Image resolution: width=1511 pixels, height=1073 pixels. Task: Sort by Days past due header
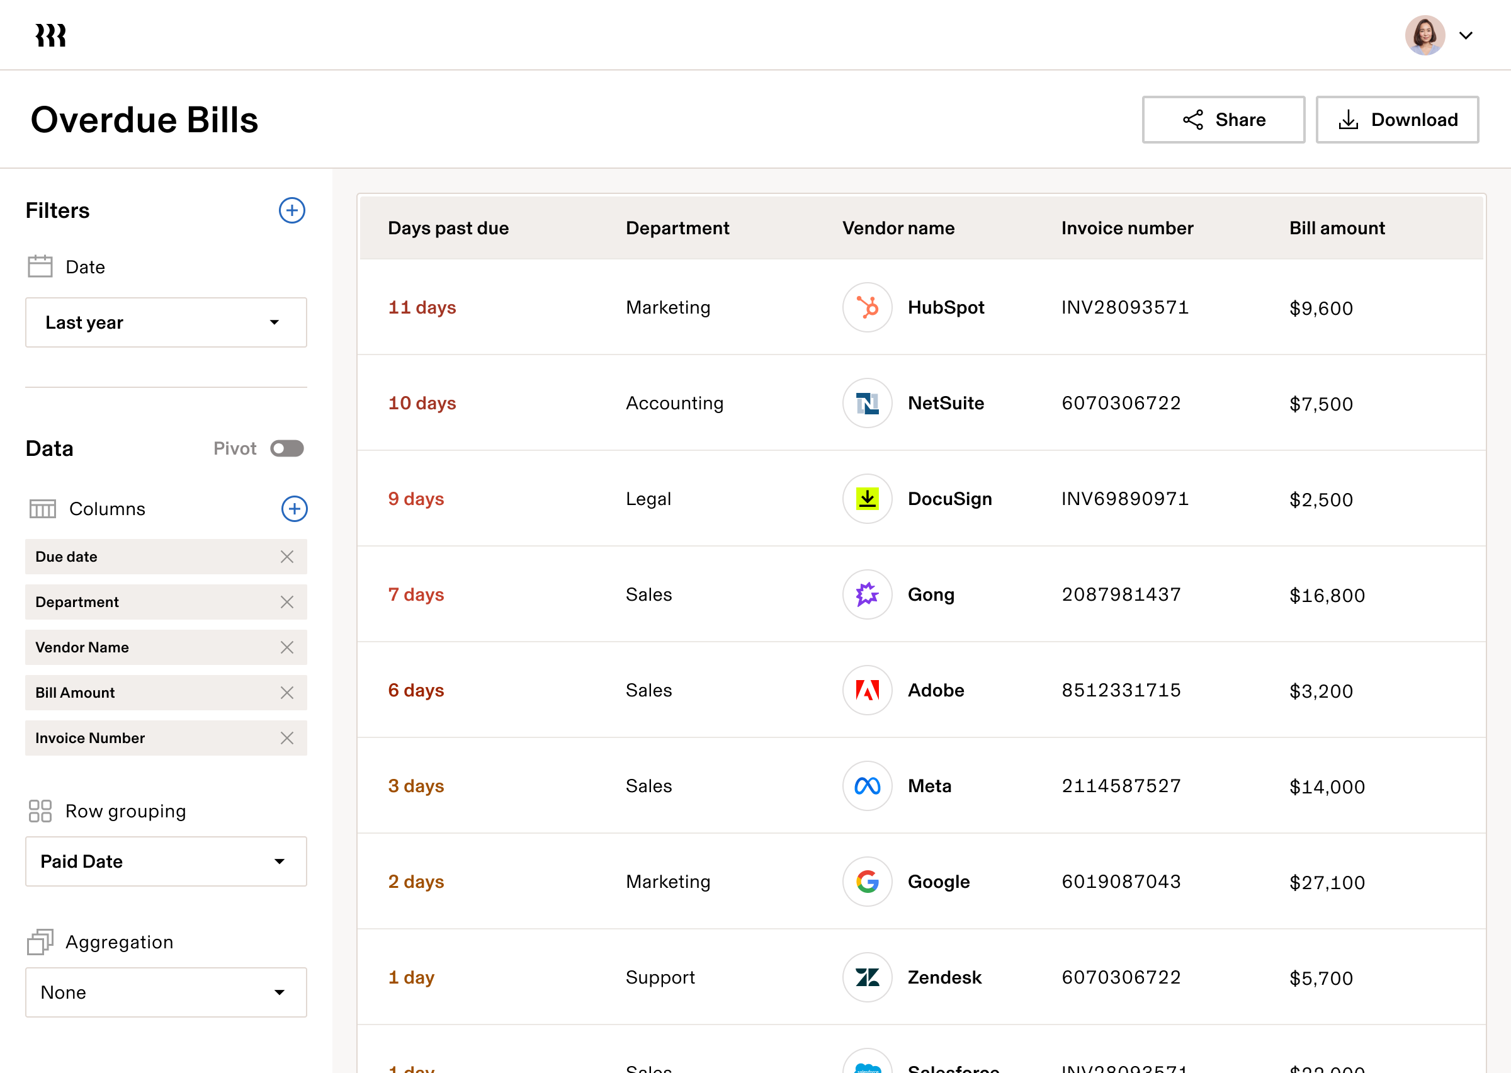pos(448,228)
